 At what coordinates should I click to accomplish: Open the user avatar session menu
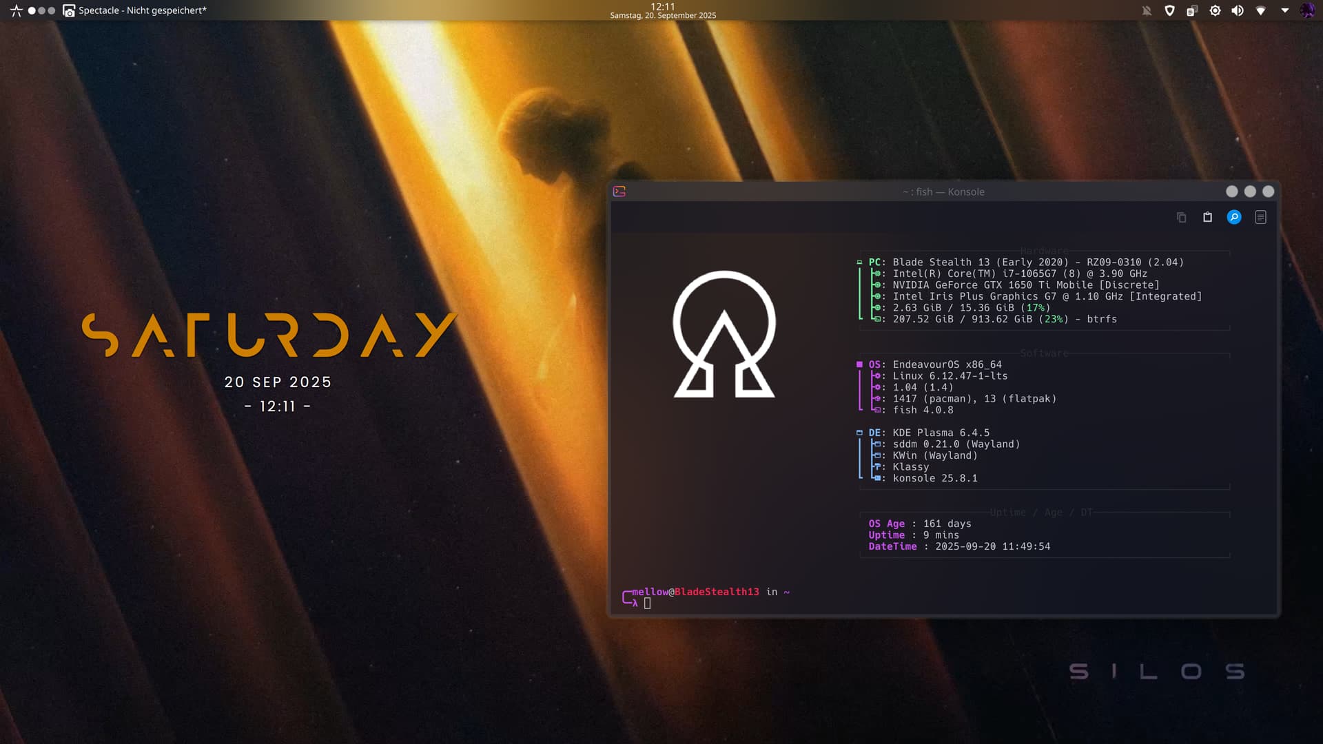tap(1307, 10)
